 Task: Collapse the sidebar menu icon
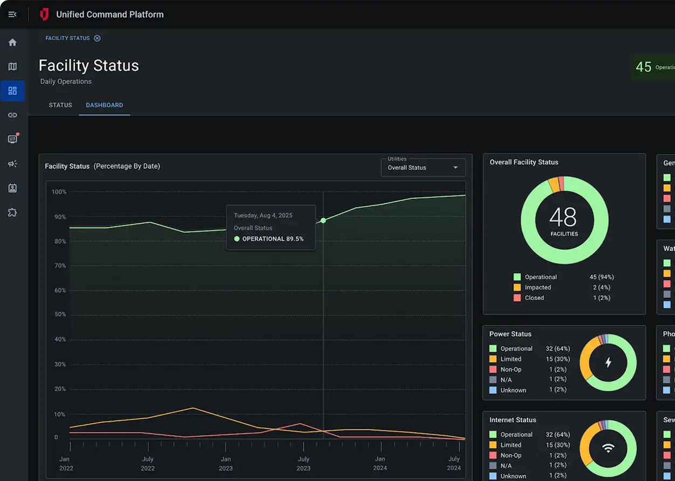pos(12,15)
